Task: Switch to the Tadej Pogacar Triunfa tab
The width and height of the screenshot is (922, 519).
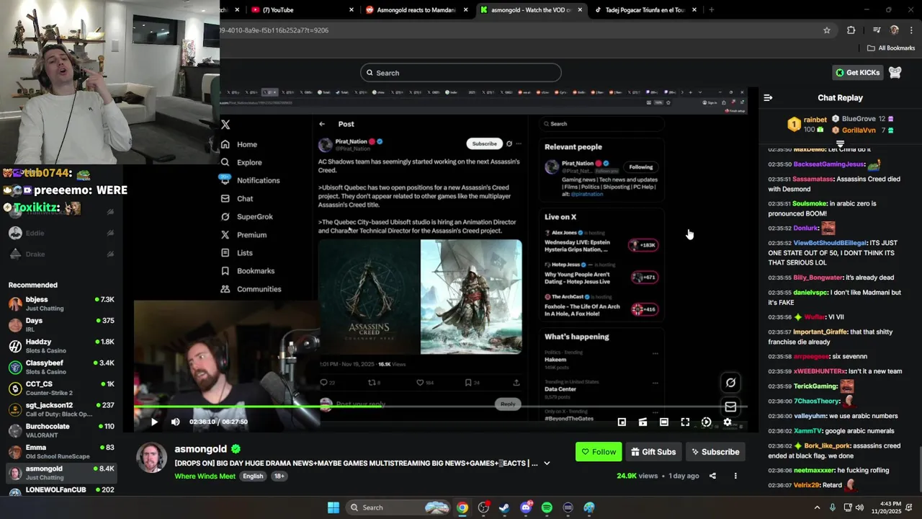Action: (x=645, y=10)
